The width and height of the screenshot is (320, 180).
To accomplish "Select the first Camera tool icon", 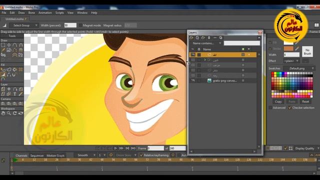I will [x=3, y=103].
